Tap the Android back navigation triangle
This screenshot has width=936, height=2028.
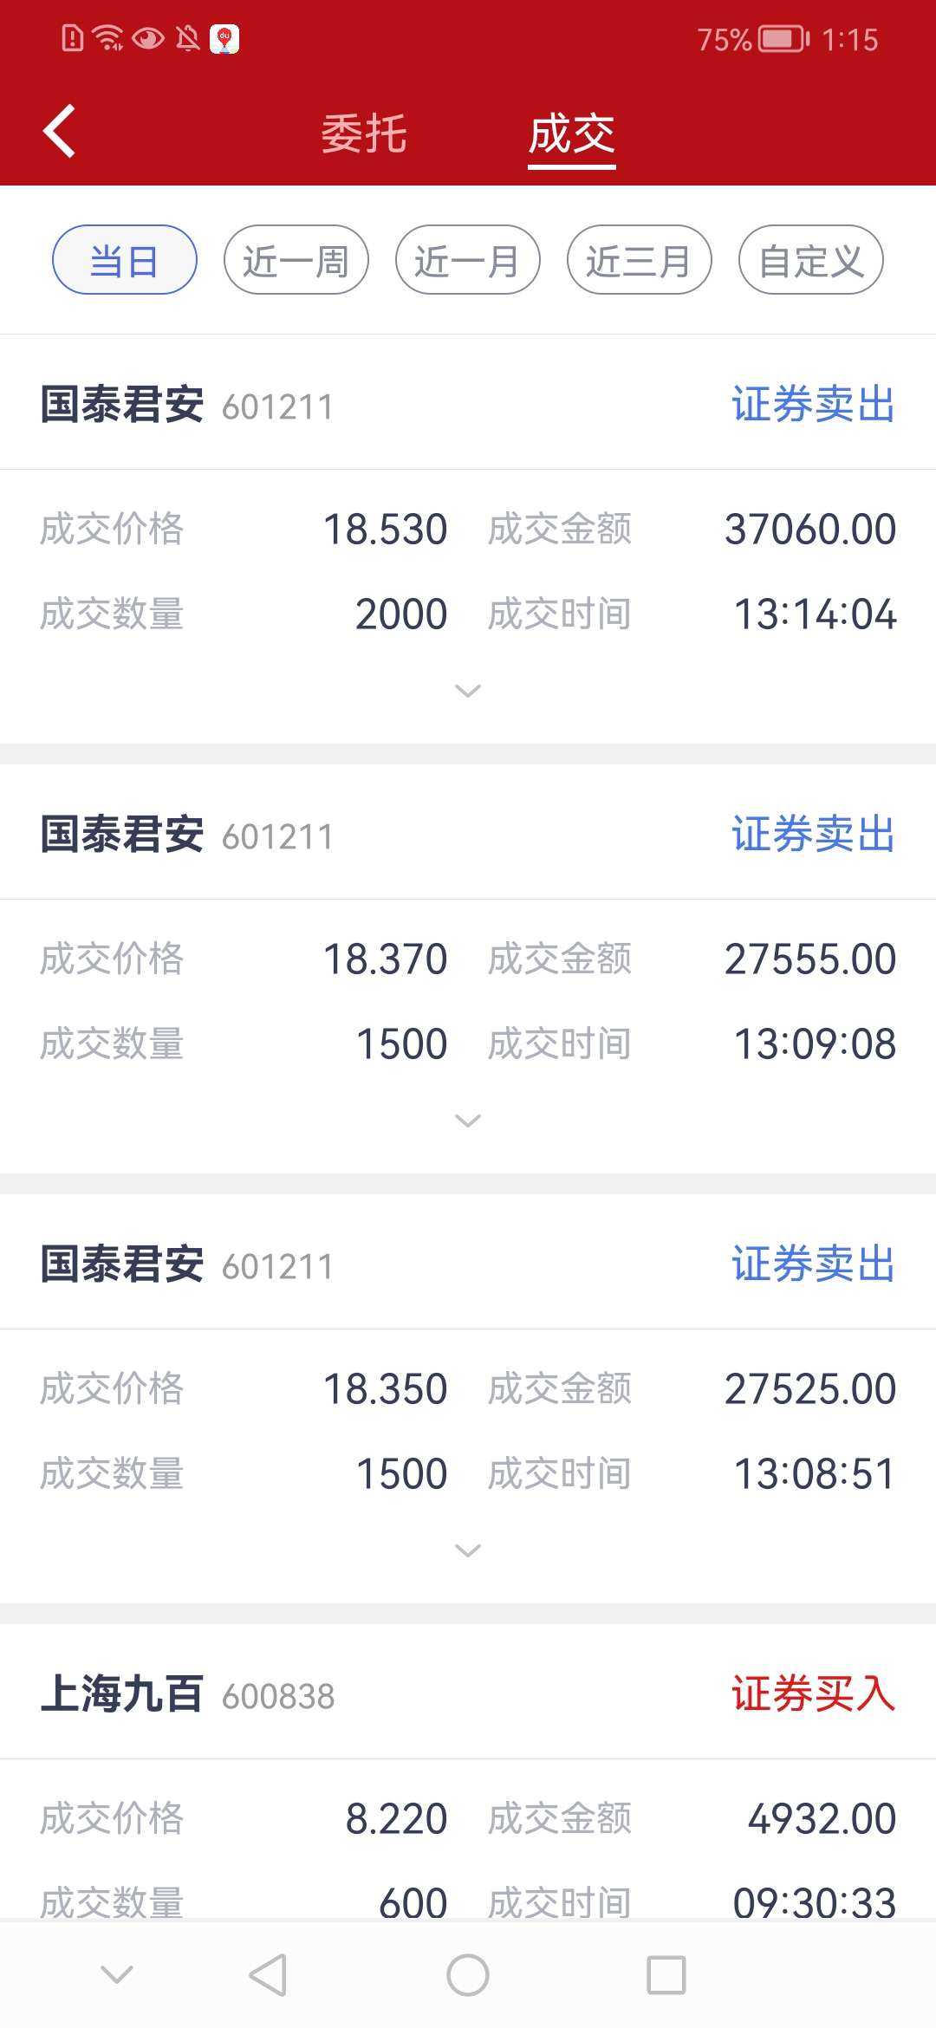click(x=268, y=1975)
